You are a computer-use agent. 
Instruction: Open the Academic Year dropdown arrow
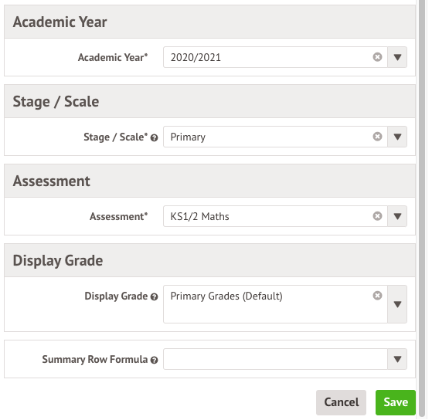point(397,57)
